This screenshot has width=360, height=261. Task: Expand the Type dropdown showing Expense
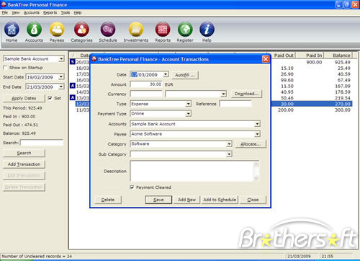pos(189,104)
